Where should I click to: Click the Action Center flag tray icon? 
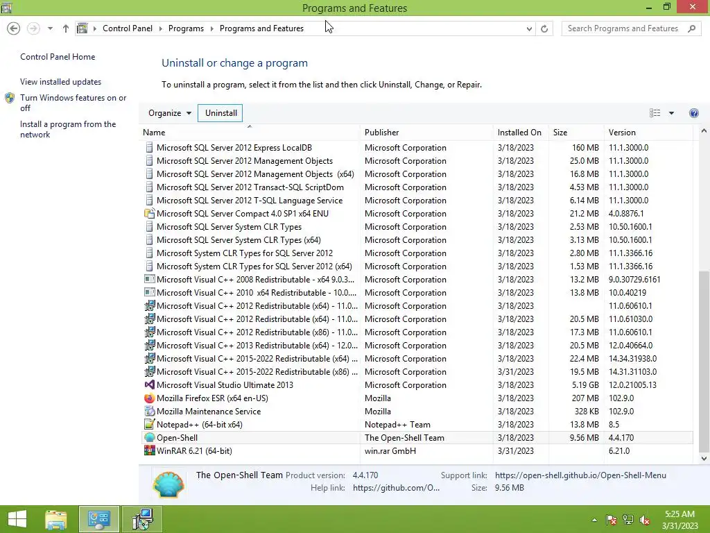(x=612, y=520)
